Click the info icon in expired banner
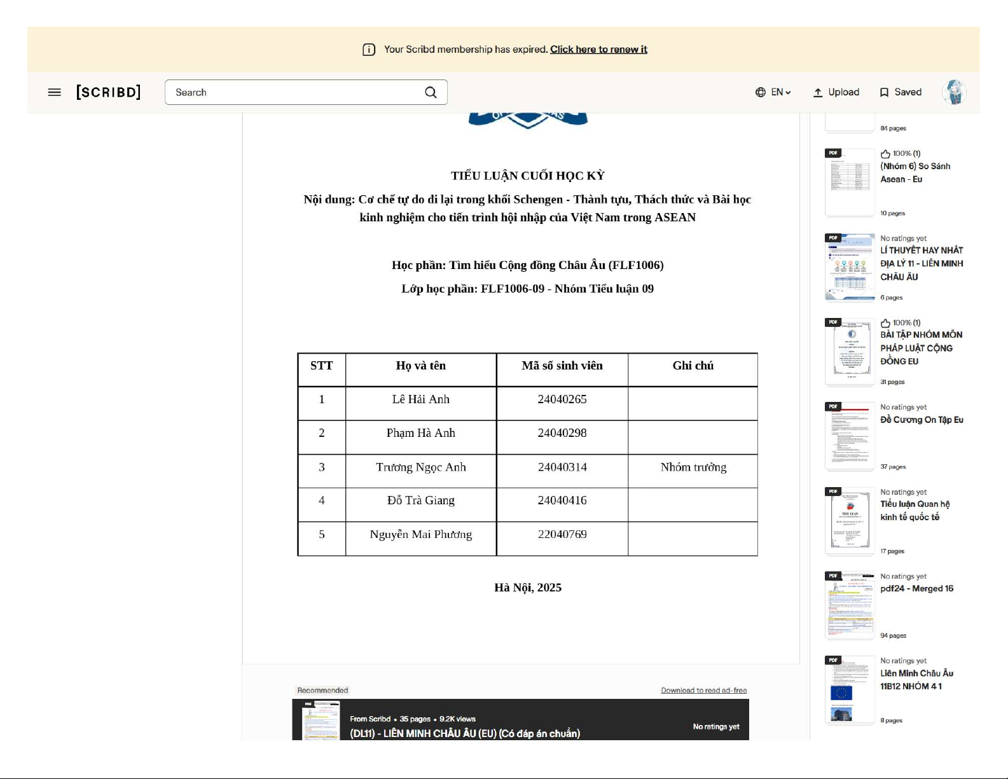Viewport: 1008px width, 779px height. (369, 50)
